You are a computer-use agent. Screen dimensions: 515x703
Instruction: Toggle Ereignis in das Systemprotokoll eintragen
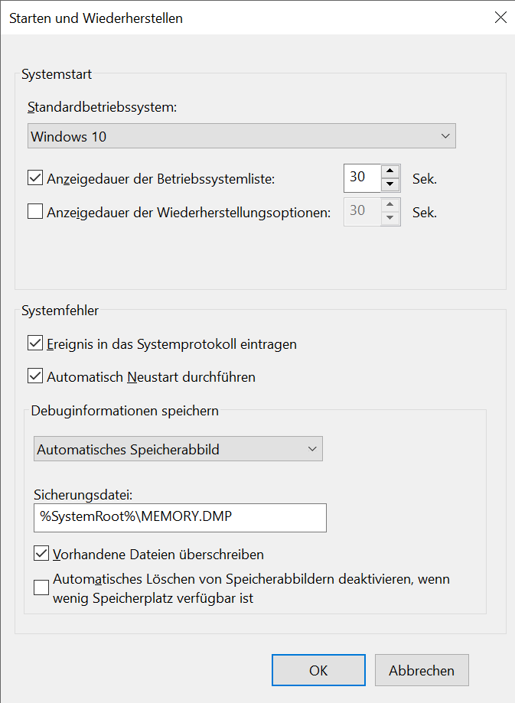coord(35,343)
